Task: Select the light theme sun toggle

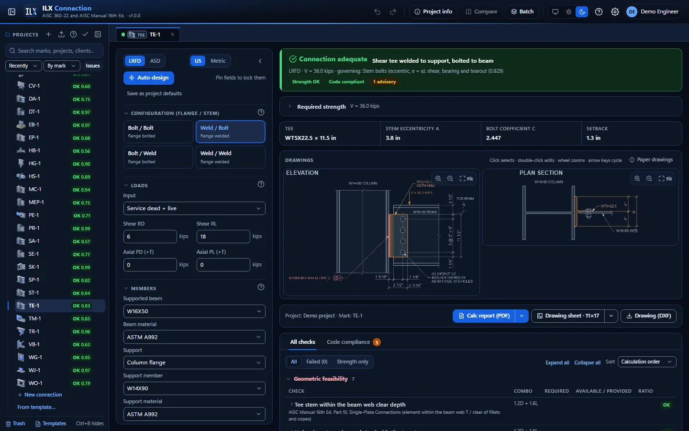Action: 568,11
